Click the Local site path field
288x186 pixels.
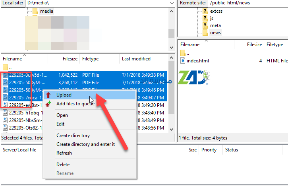coord(99,3)
